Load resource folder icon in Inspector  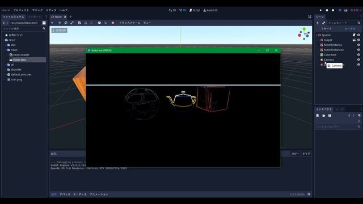324,115
